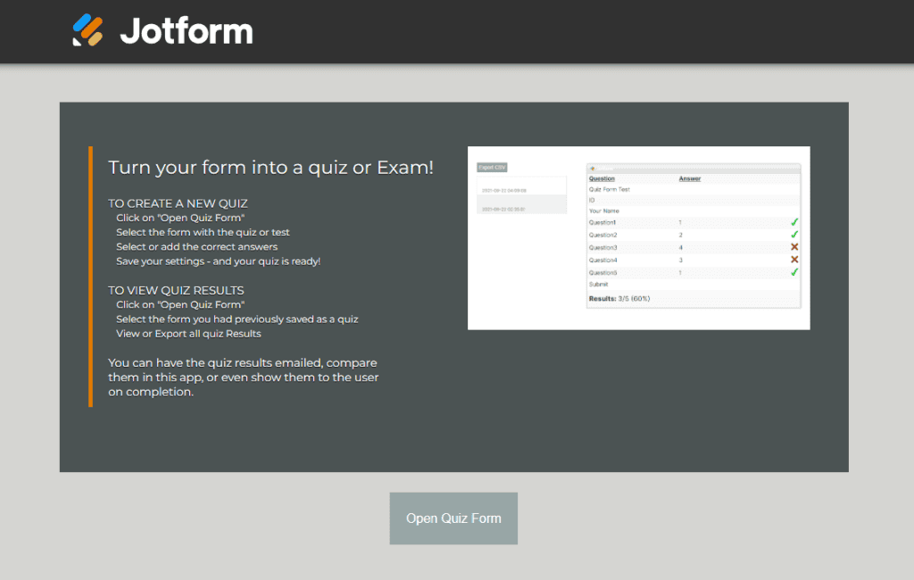Click the "Quiz Form Test" row in the preview
This screenshot has height=580, width=914.
(x=694, y=189)
